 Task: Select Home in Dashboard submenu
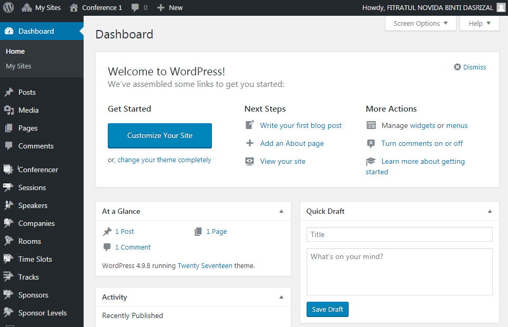pos(15,51)
